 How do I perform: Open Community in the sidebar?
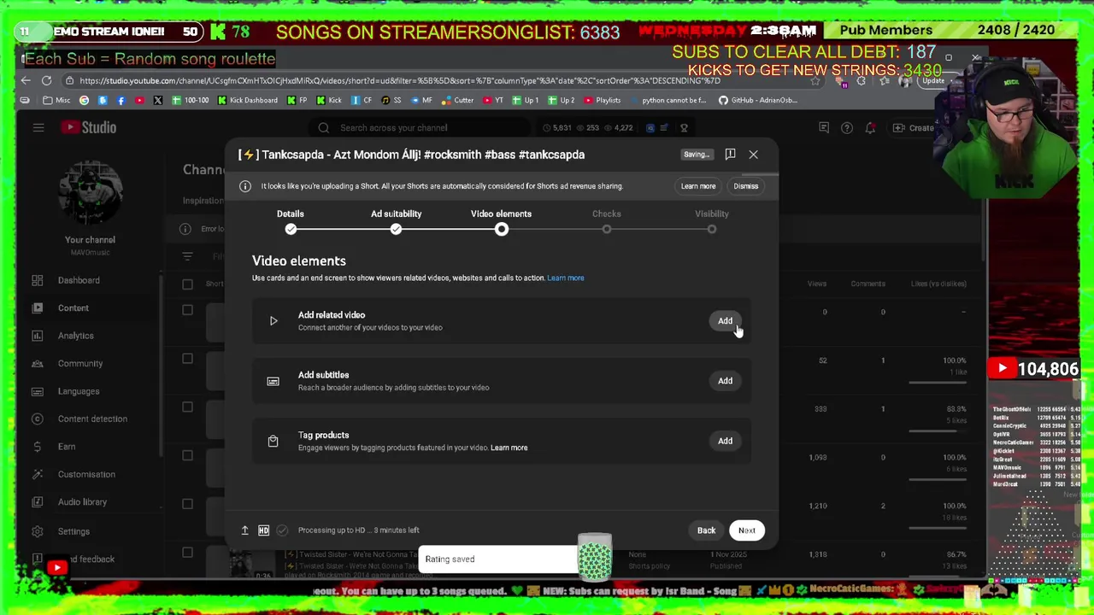tap(80, 363)
